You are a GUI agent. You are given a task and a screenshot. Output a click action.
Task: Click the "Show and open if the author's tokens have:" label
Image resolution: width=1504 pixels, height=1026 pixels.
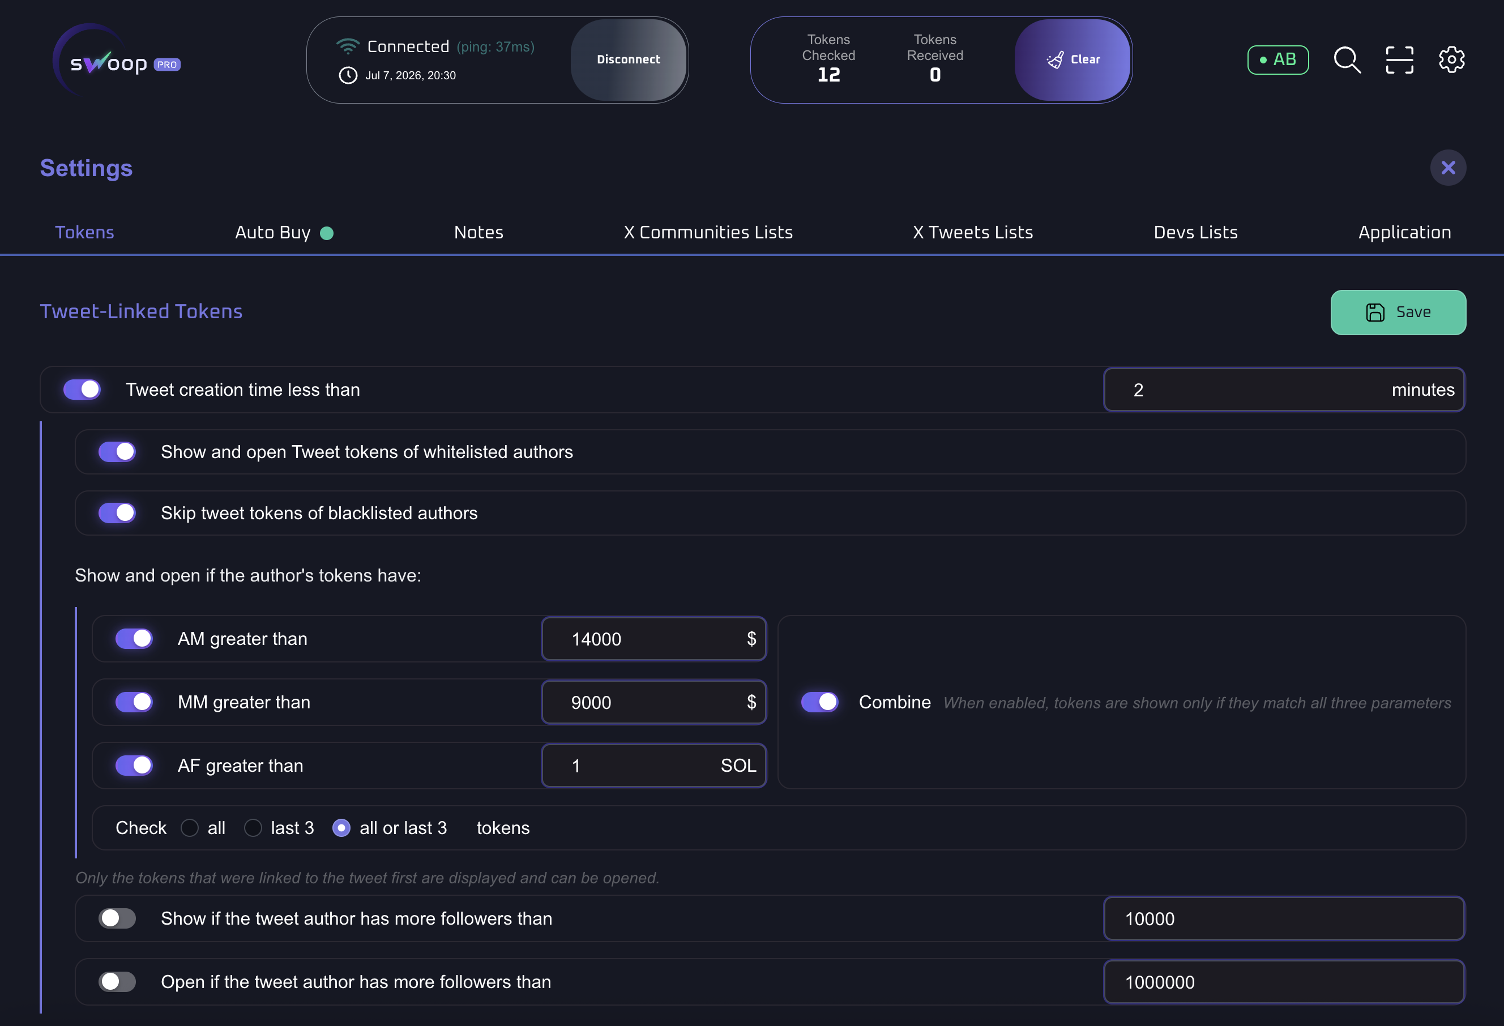[x=248, y=576]
